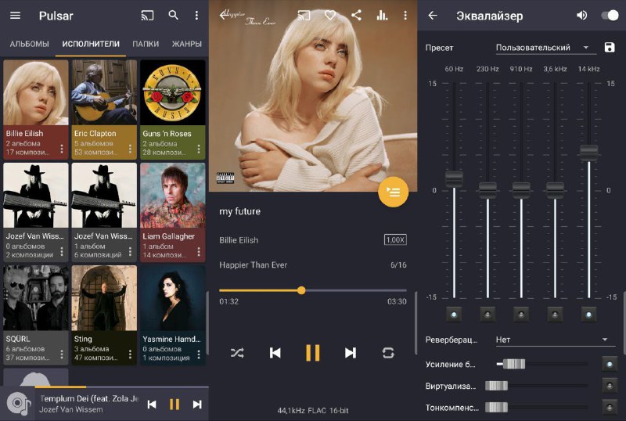Open mini player track Templum Dei
Viewport: 626px width, 421px height.
[89, 404]
